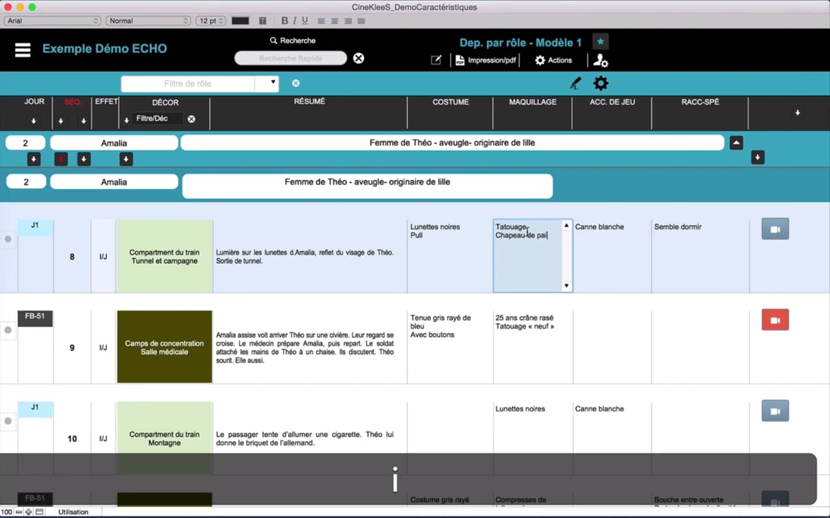Click into the Filtre de rôle field

pos(188,83)
